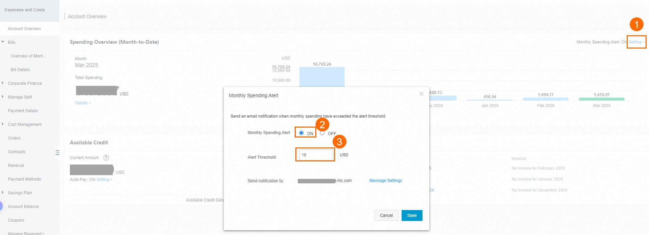This screenshot has height=235, width=649.
Task: Collapse the Bills menu arrow
Action: (3, 42)
